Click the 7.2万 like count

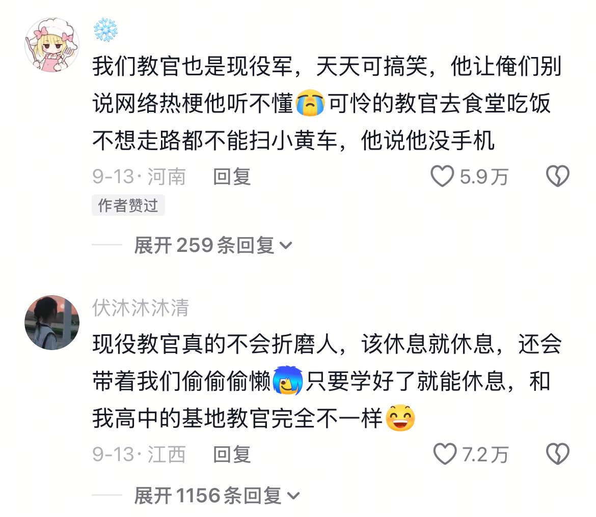(485, 455)
